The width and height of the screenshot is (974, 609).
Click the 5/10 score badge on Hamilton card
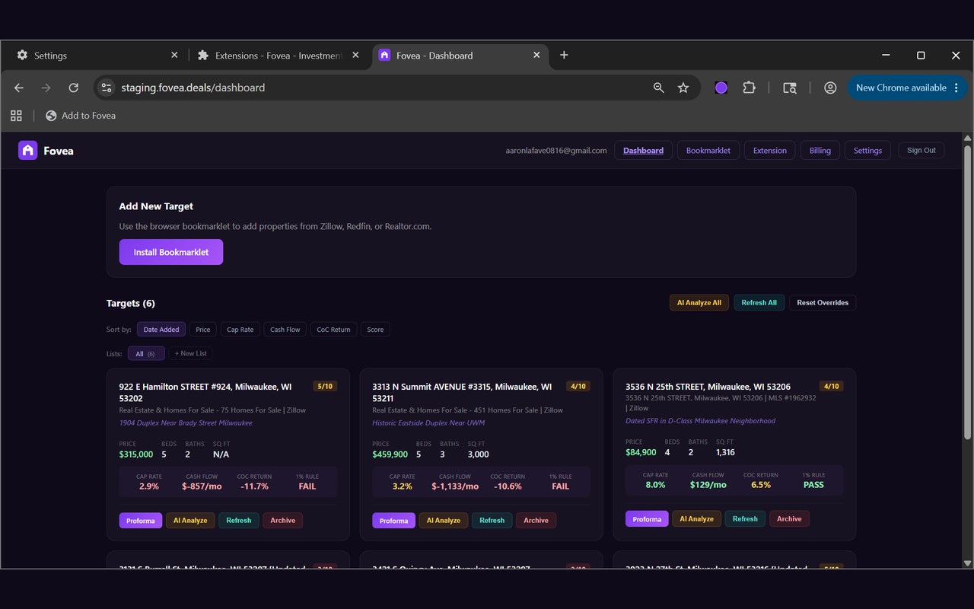[x=325, y=387]
